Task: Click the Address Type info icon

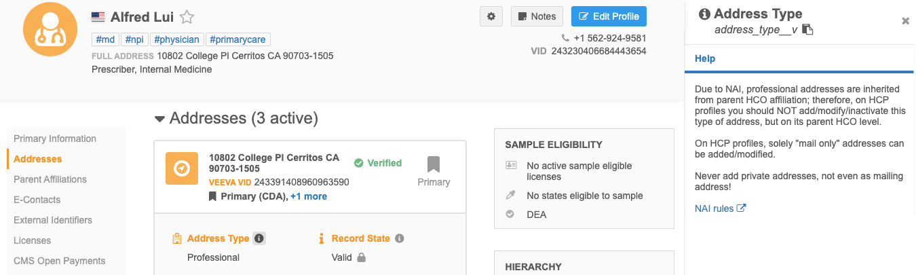Action: pos(259,238)
